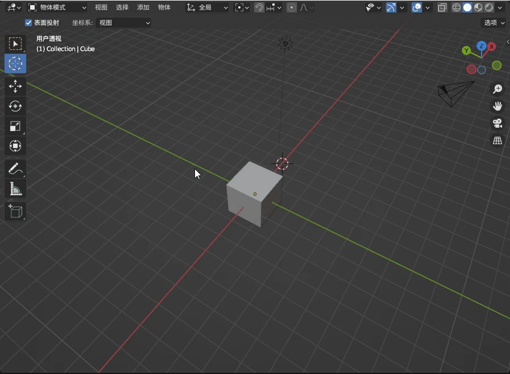Click the Y axis gizmo bubble
The width and height of the screenshot is (510, 374).
coord(466,51)
